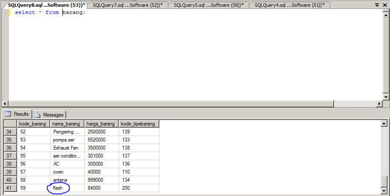Viewport: 390px width, 196px height.
Task: Switch to the SQLQuery7.sql tab
Action: pos(128,5)
